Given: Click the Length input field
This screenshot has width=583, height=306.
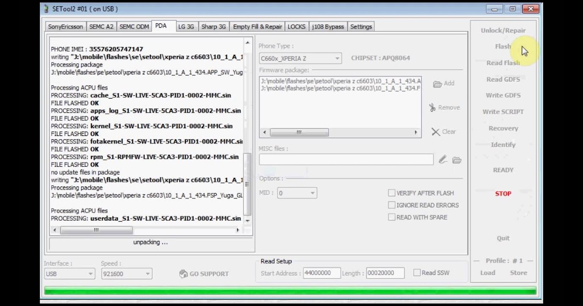Looking at the screenshot, I should coord(385,273).
